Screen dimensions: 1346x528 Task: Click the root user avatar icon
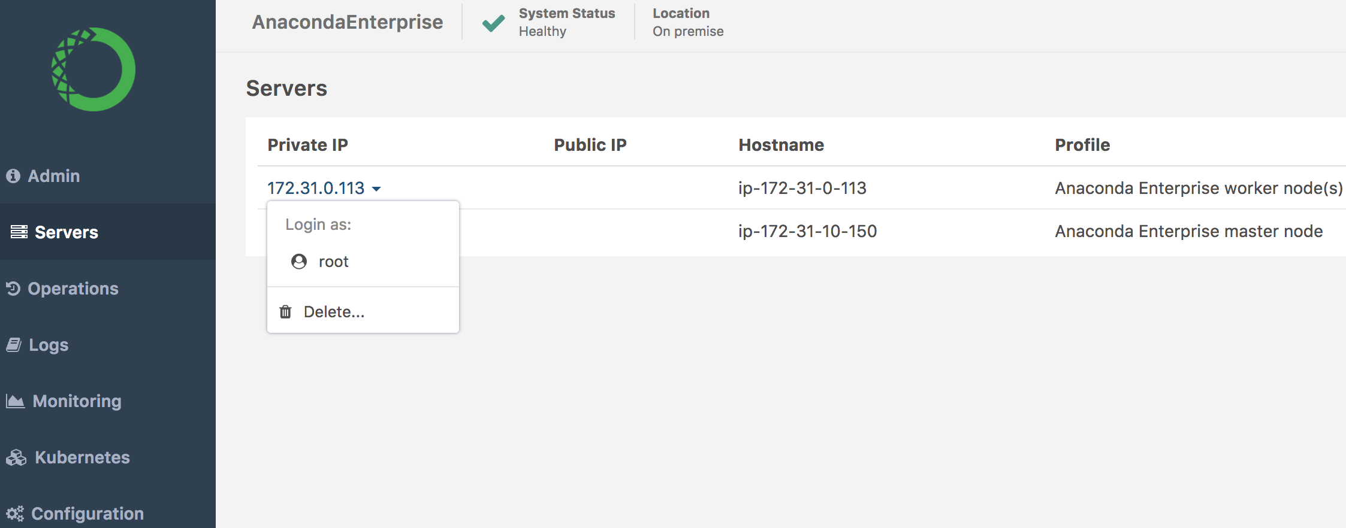point(299,262)
